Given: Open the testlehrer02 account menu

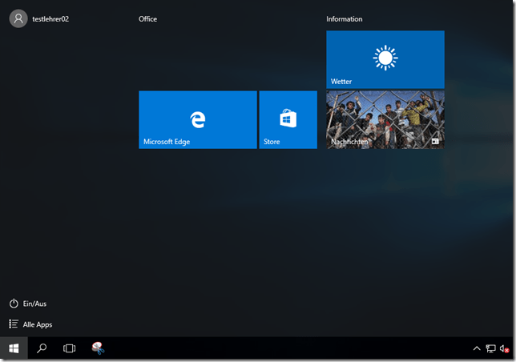Looking at the screenshot, I should point(50,18).
